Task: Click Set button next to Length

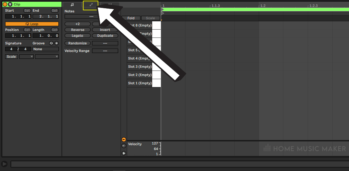Action: pos(55,30)
